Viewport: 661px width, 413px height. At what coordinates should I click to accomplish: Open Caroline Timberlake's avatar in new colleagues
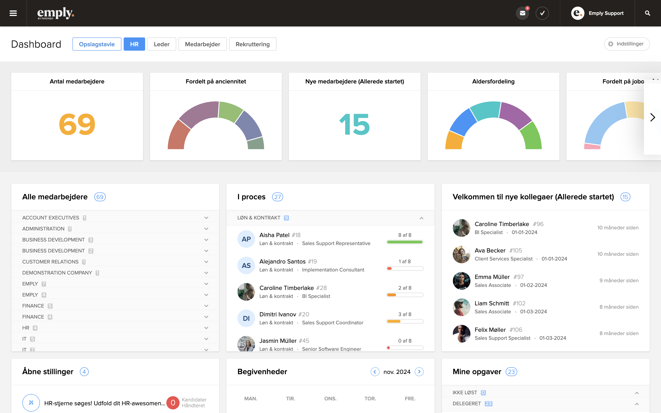coord(461,228)
